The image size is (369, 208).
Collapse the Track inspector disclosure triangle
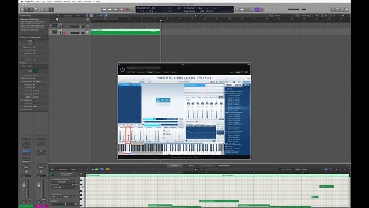tap(21, 66)
